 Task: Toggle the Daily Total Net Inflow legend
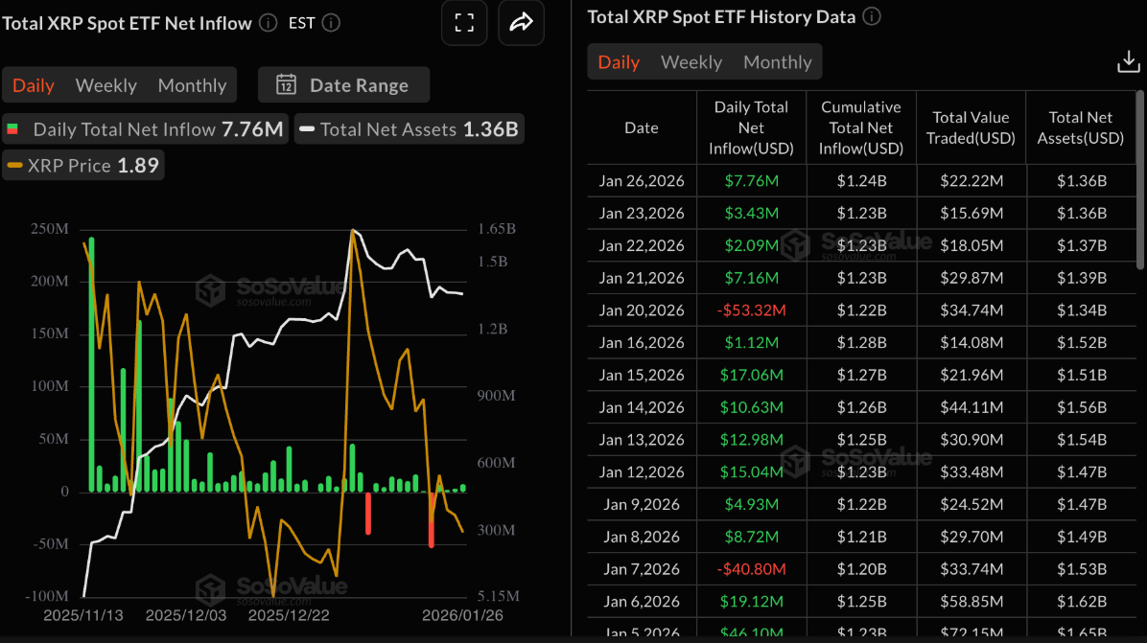click(x=145, y=128)
